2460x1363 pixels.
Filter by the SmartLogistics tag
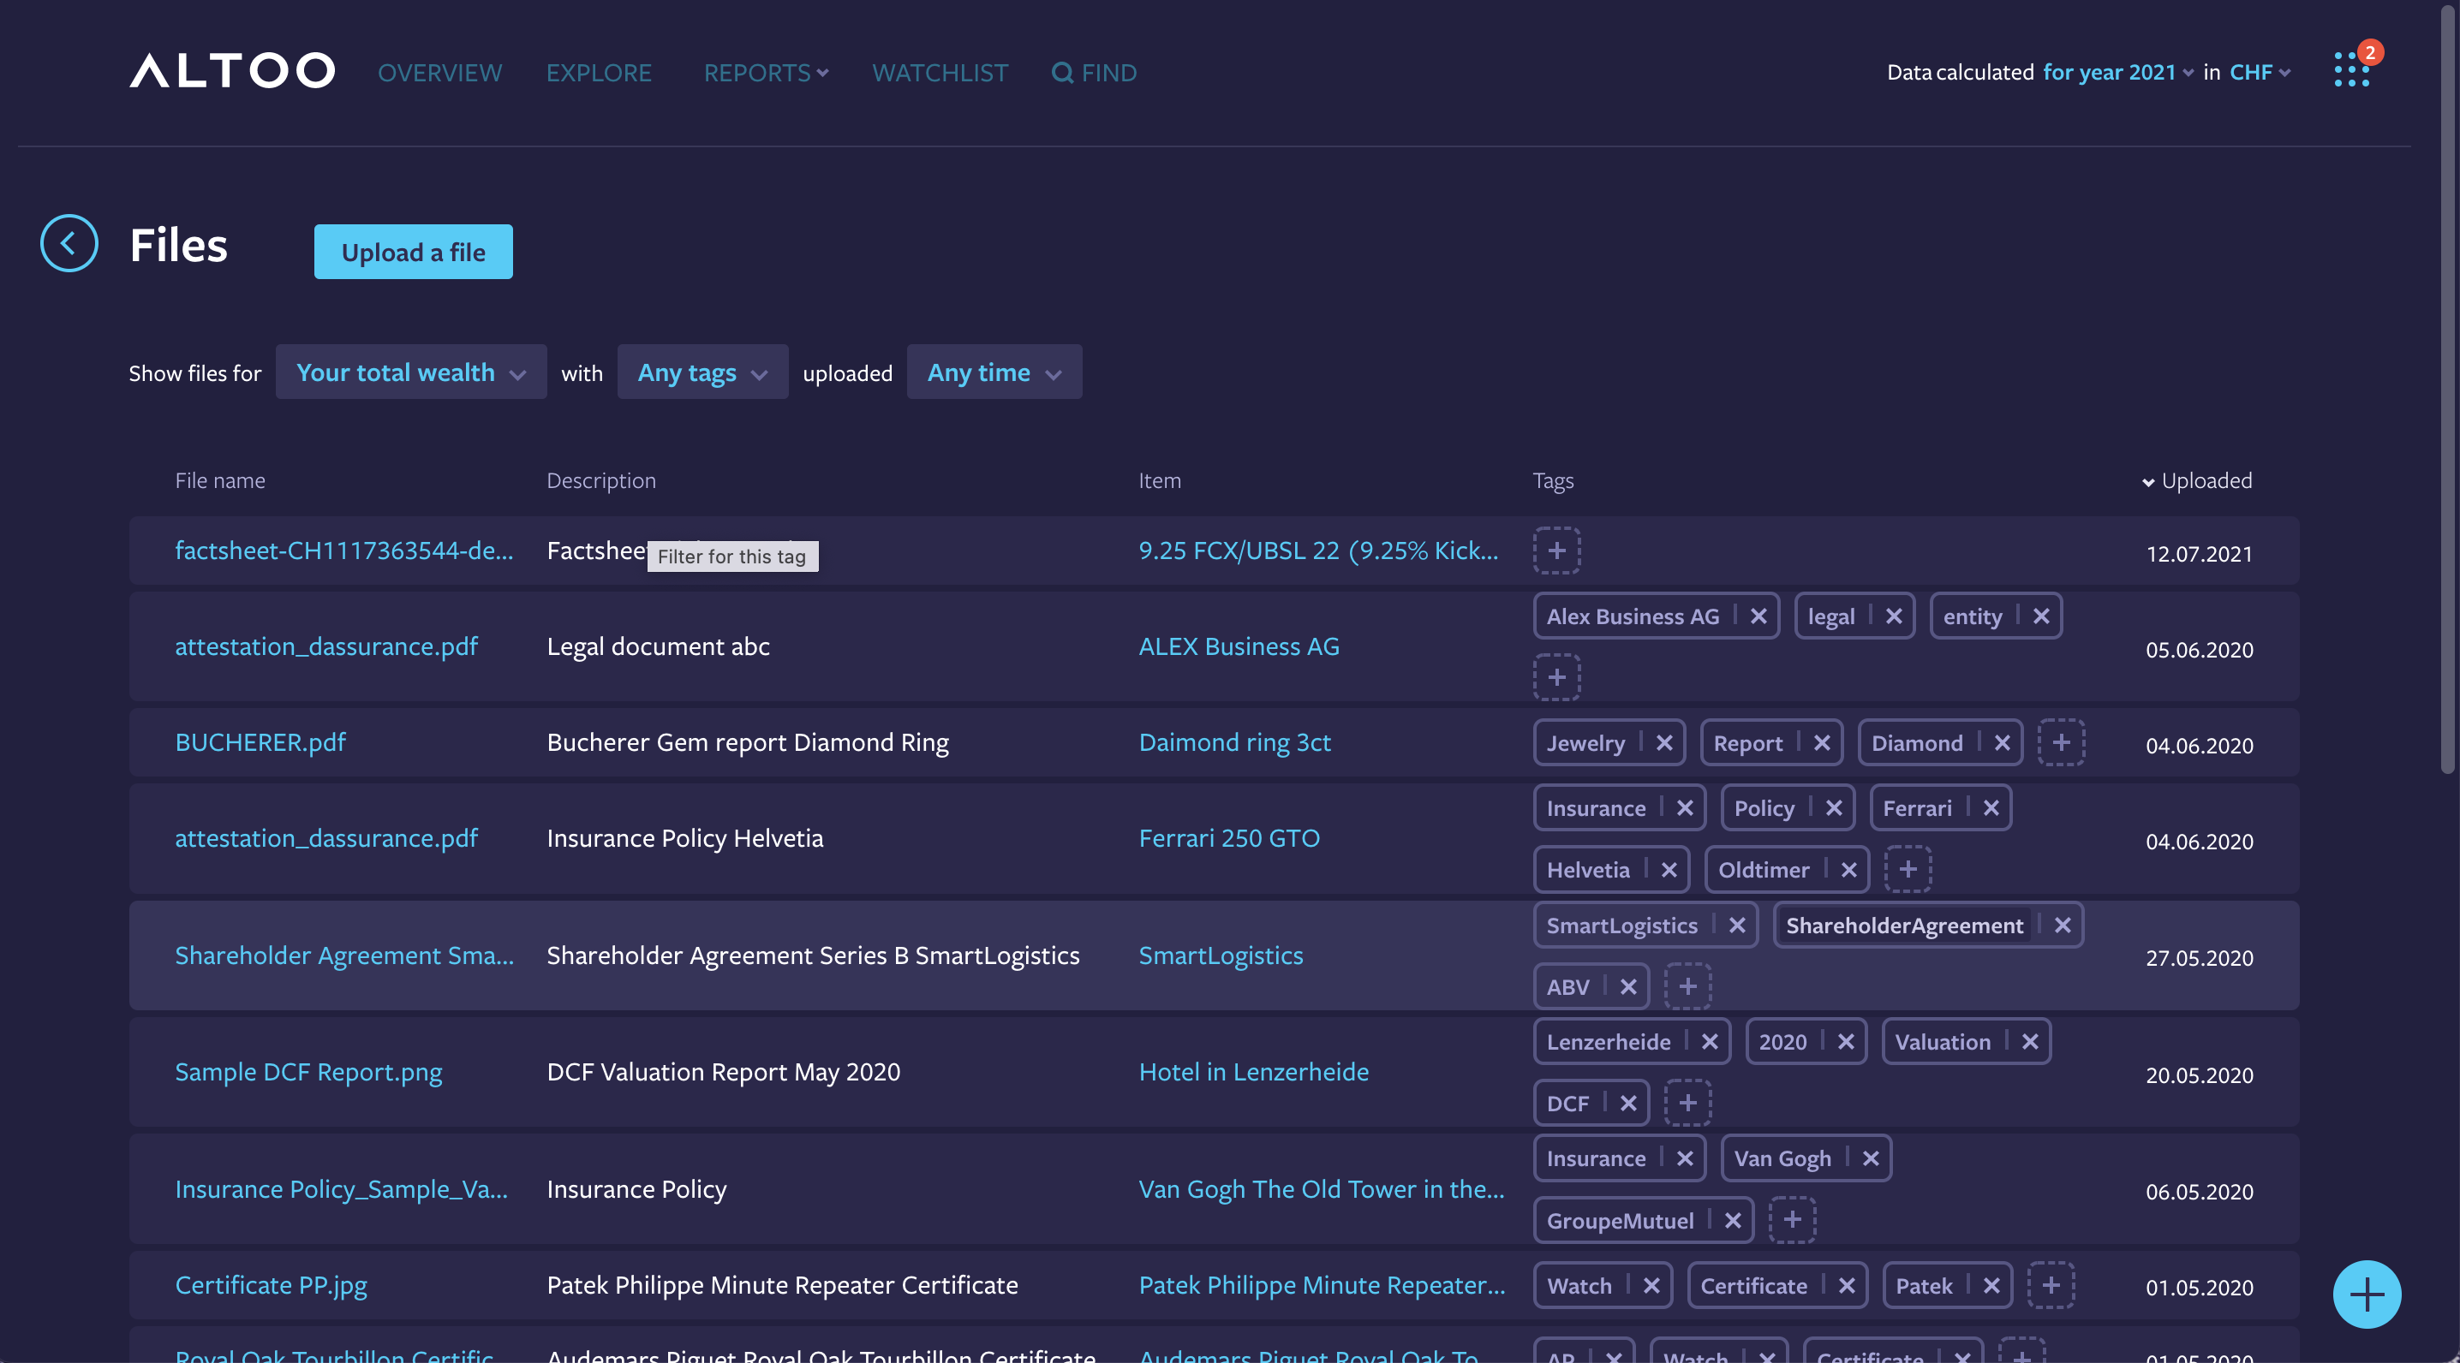coord(1621,925)
